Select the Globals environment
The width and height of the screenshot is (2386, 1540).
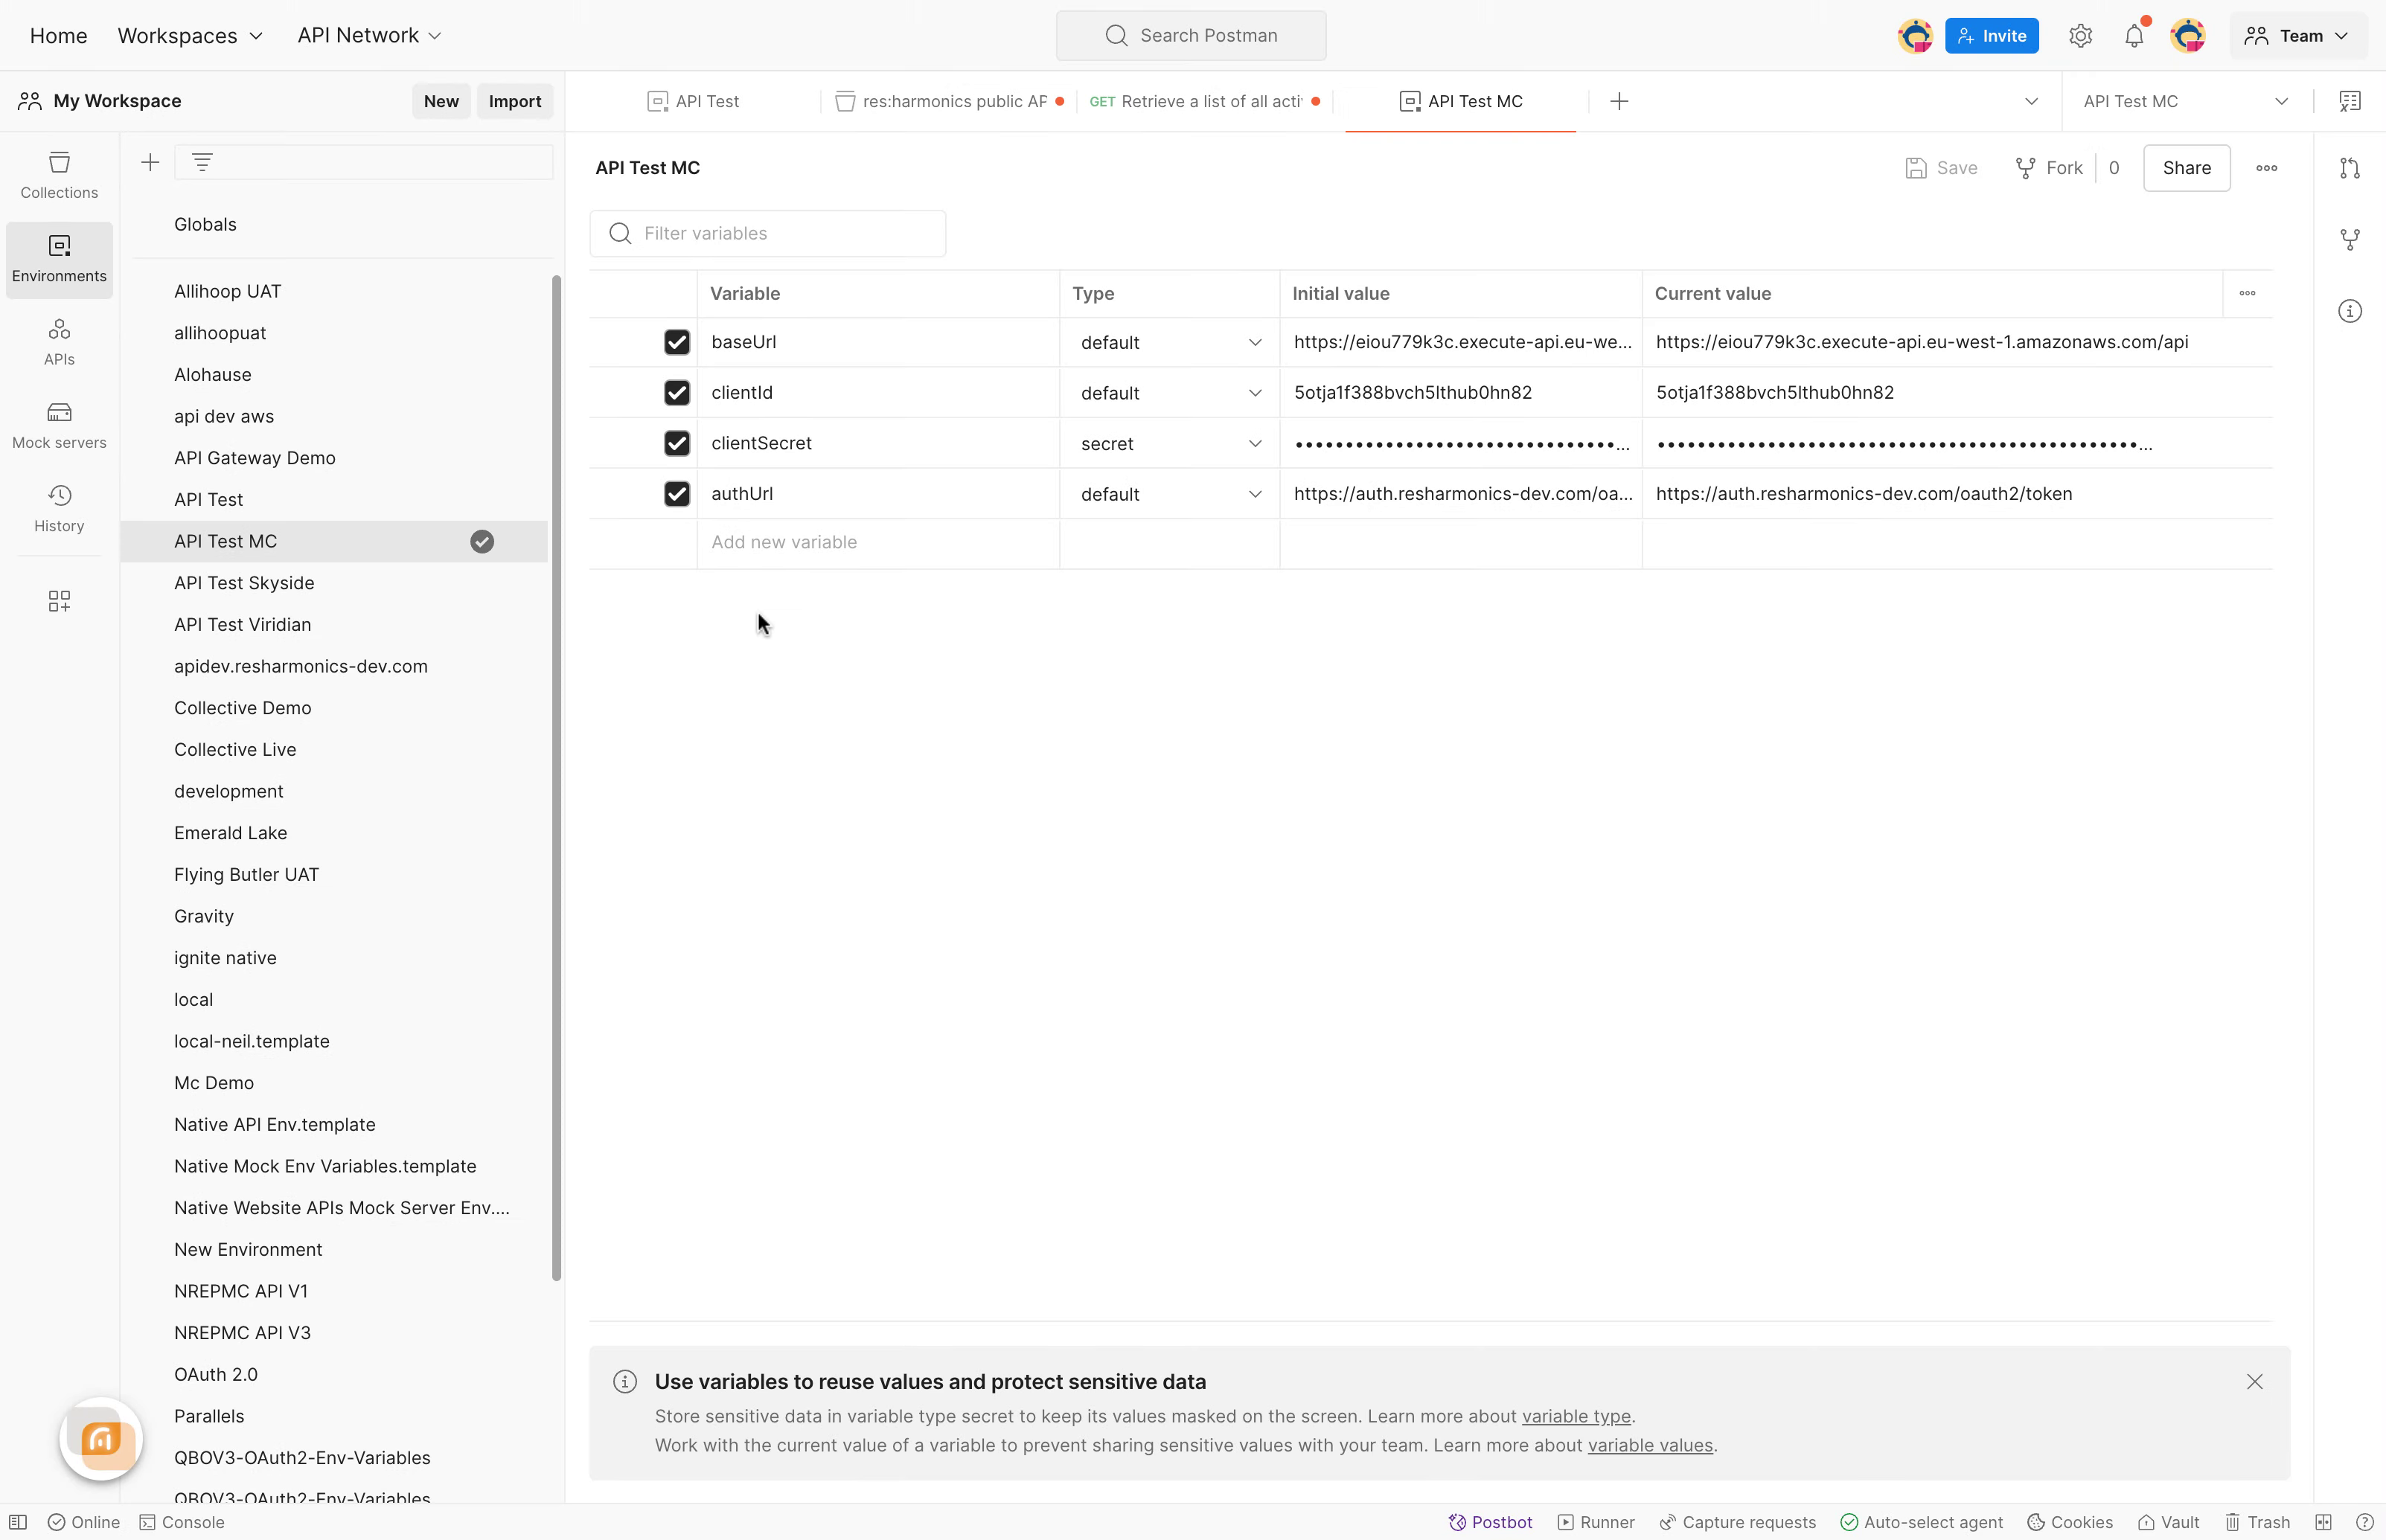pos(205,224)
